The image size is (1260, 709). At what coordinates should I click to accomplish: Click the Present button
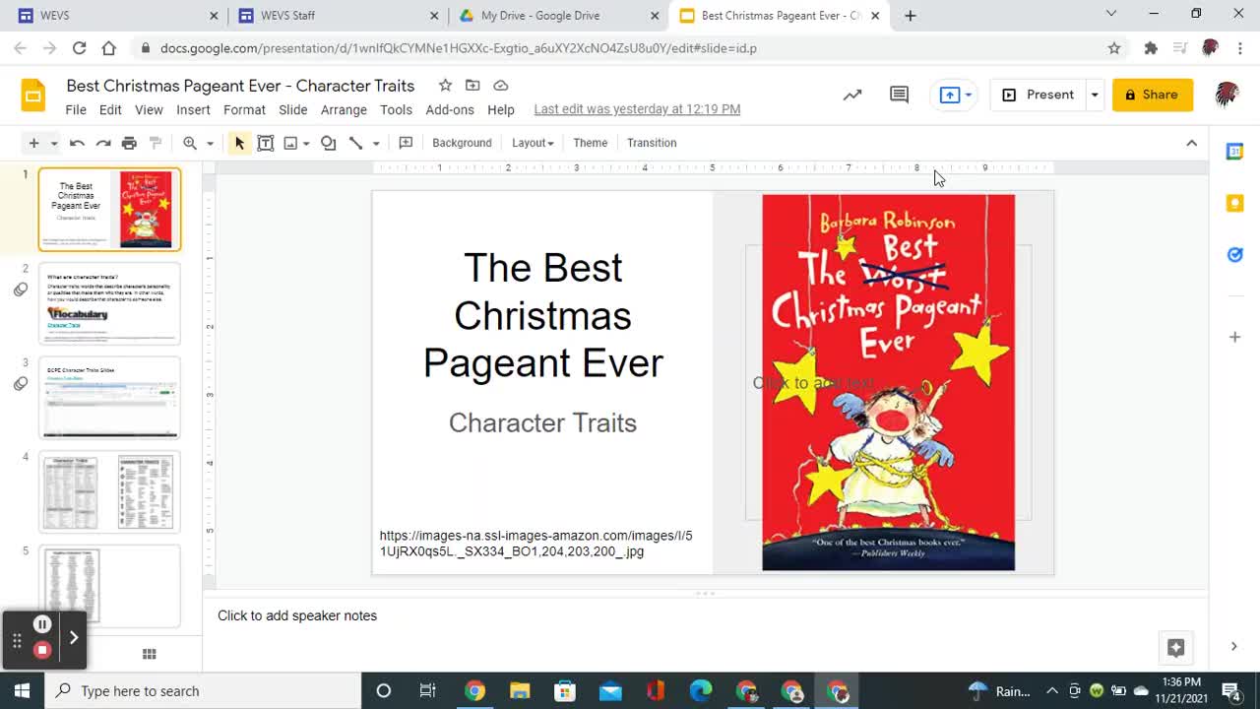1039,95
